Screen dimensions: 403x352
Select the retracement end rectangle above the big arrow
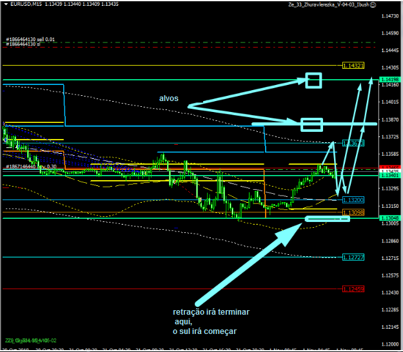coord(327,219)
